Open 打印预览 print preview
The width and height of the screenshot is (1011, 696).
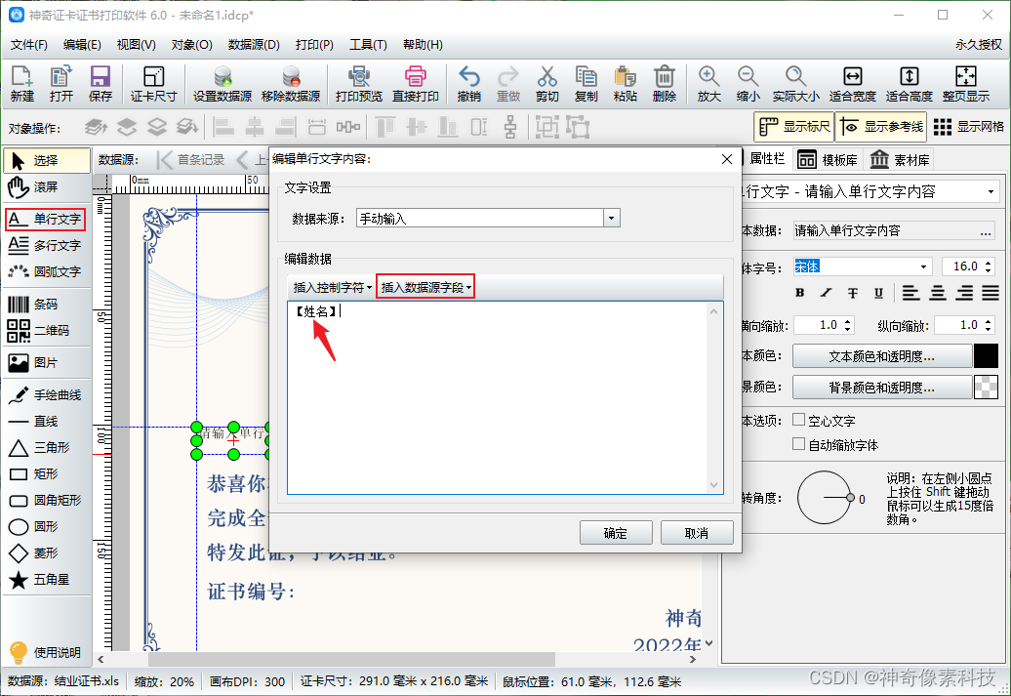point(358,84)
